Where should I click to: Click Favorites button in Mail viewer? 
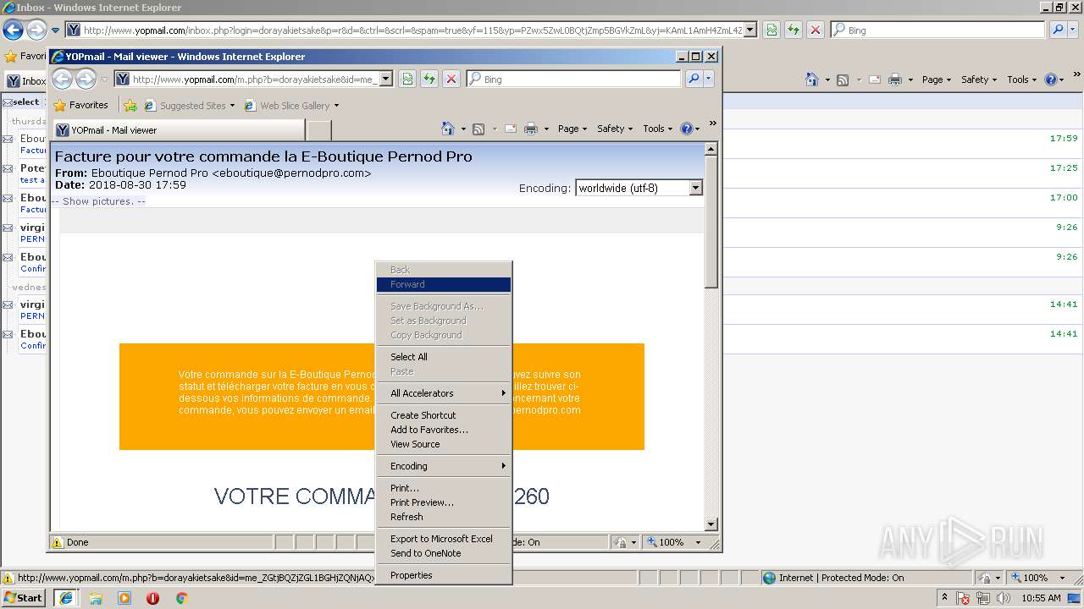[x=80, y=106]
